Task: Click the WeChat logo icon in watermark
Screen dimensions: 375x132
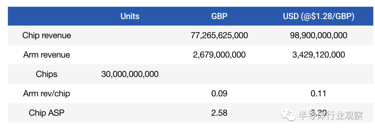Action: pyautogui.click(x=289, y=115)
